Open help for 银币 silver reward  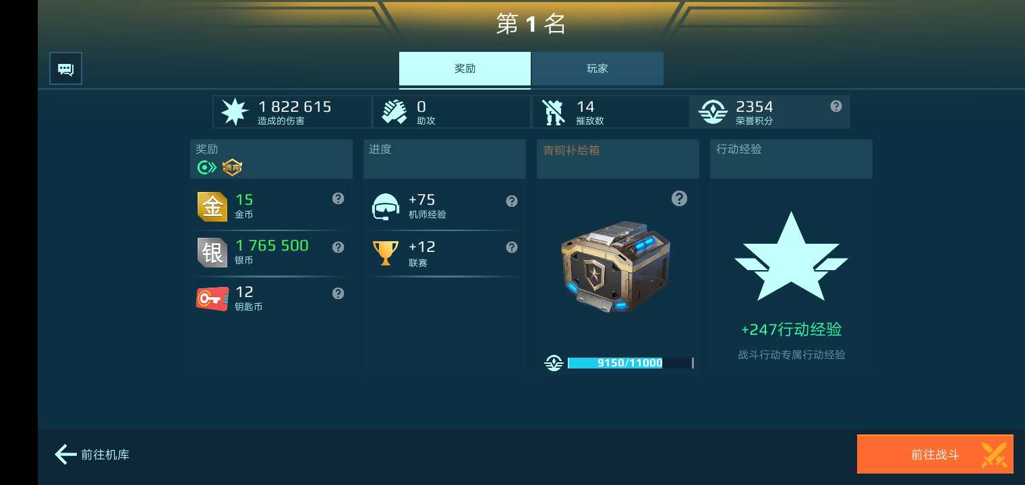[x=339, y=247]
